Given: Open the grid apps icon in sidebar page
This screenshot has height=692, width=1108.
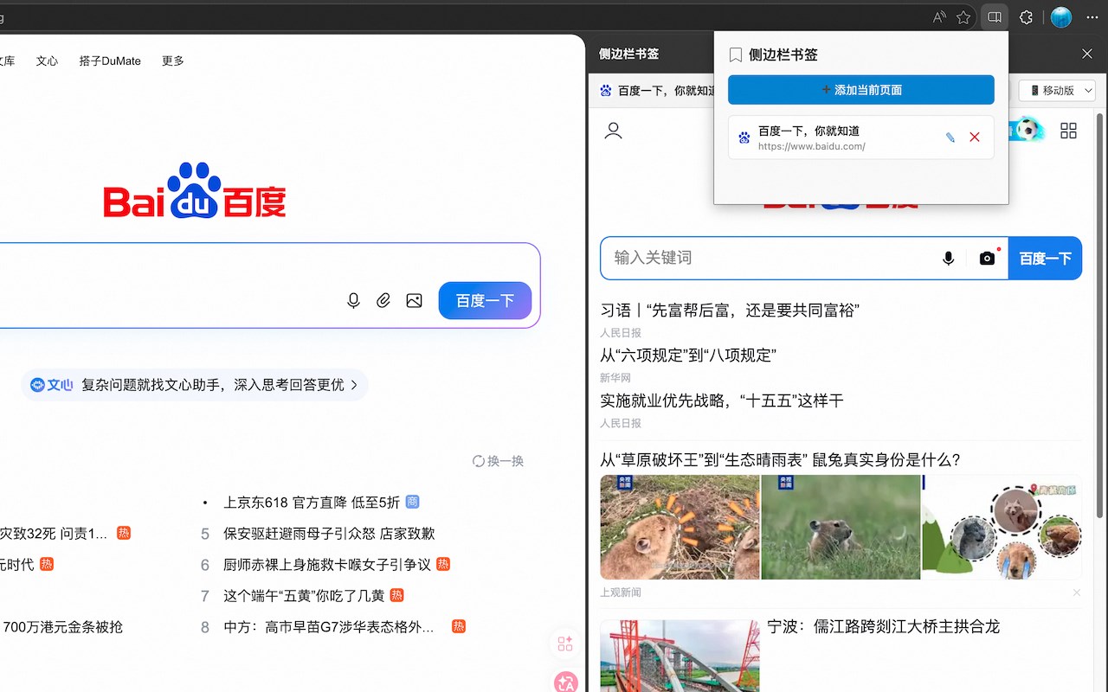Looking at the screenshot, I should [1069, 131].
